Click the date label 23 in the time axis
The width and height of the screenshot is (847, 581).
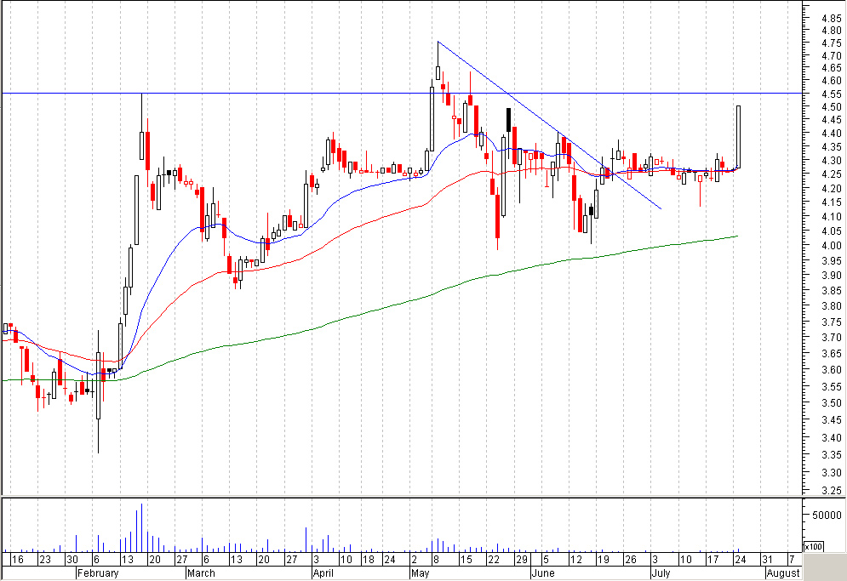pyautogui.click(x=45, y=560)
